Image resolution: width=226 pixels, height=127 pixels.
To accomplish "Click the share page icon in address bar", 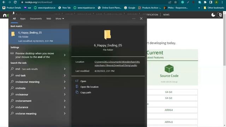I will [170, 2].
